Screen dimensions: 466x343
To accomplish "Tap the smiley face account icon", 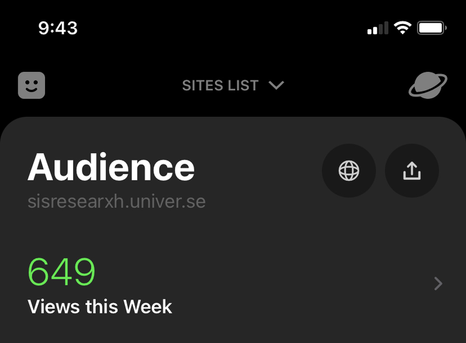I will point(31,85).
